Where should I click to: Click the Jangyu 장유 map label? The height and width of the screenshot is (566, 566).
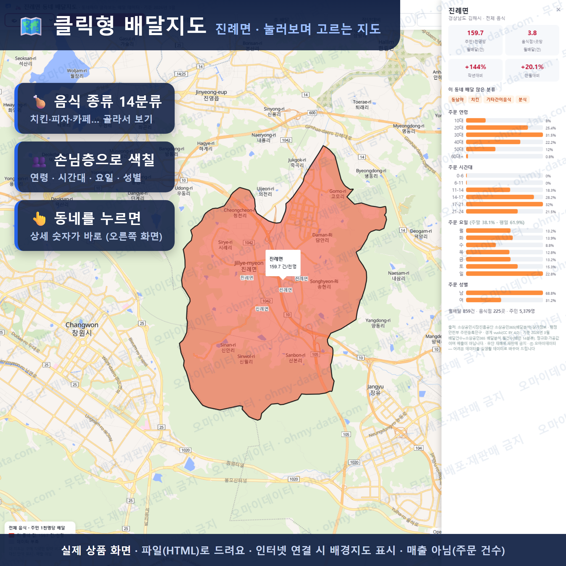pyautogui.click(x=375, y=390)
